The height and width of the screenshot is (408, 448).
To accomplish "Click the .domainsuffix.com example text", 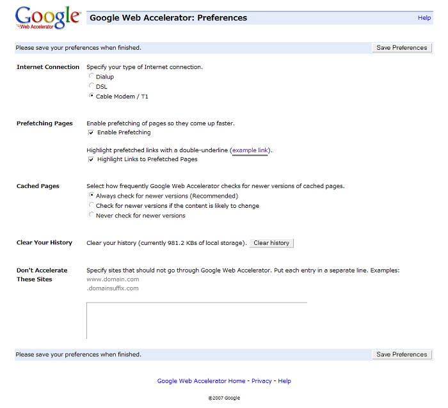I will (112, 288).
